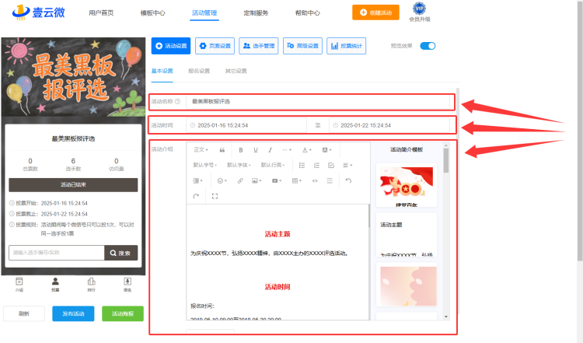Click the orange 创建活动 button
The height and width of the screenshot is (343, 583).
coord(375,12)
